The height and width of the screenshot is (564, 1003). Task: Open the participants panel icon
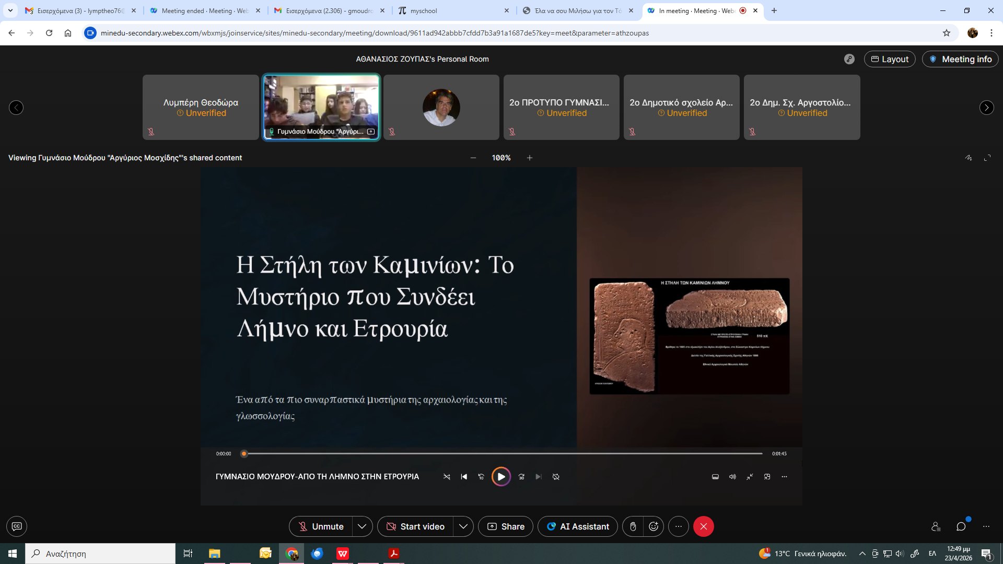936,526
